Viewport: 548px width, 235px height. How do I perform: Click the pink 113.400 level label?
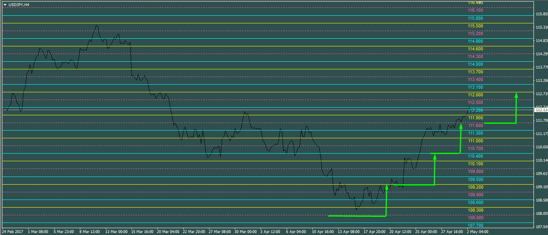click(475, 80)
